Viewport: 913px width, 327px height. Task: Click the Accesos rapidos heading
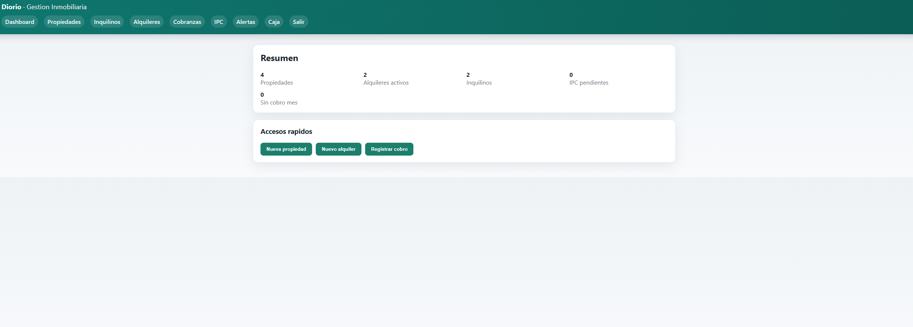(286, 131)
